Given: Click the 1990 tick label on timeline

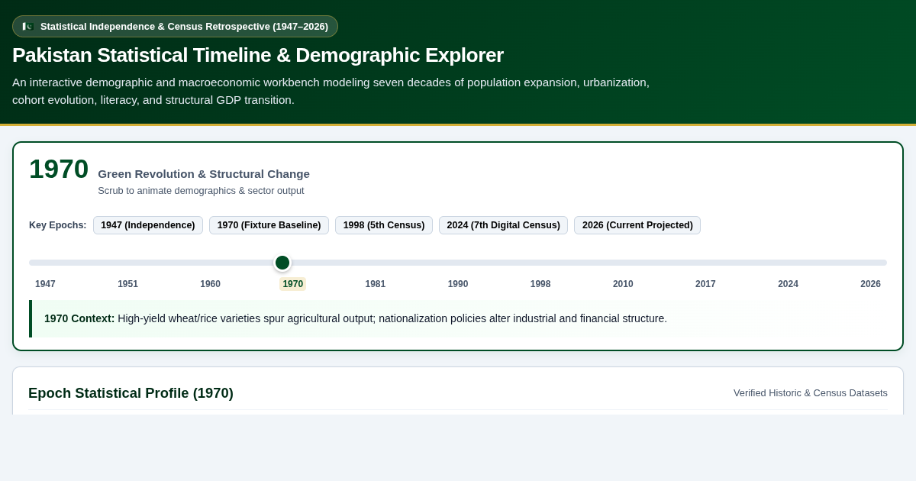Looking at the screenshot, I should point(458,284).
